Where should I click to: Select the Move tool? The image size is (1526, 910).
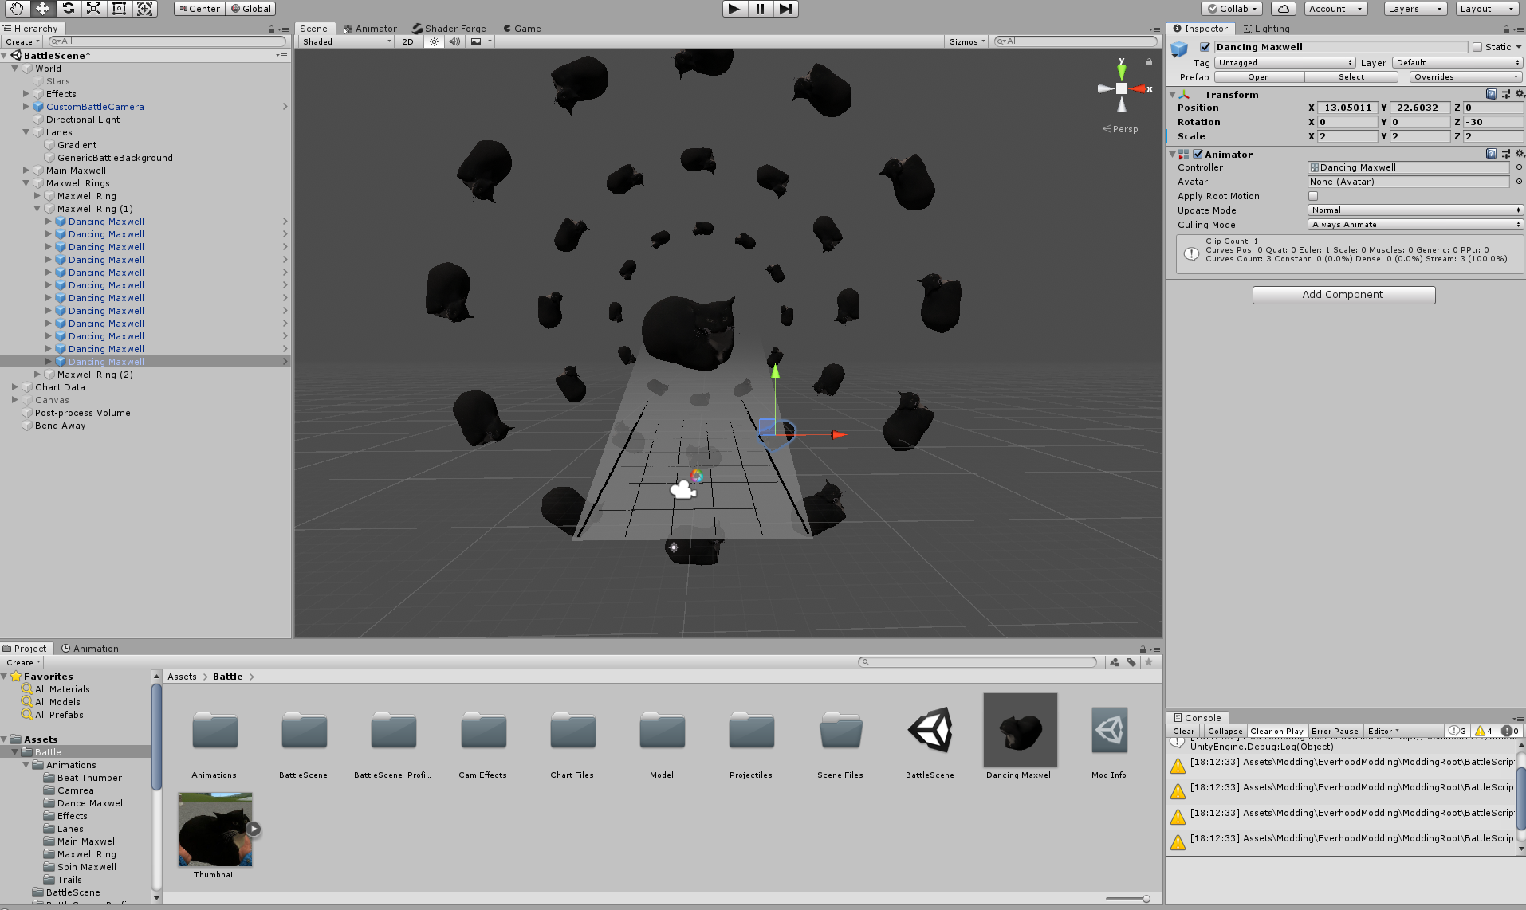point(42,9)
